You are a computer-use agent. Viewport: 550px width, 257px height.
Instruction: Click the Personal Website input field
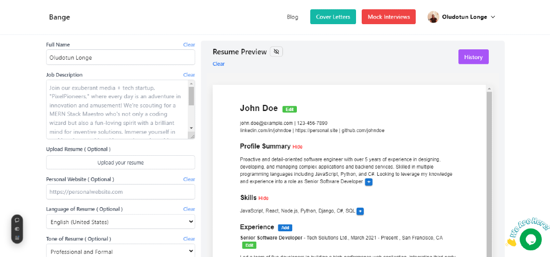coord(121,192)
